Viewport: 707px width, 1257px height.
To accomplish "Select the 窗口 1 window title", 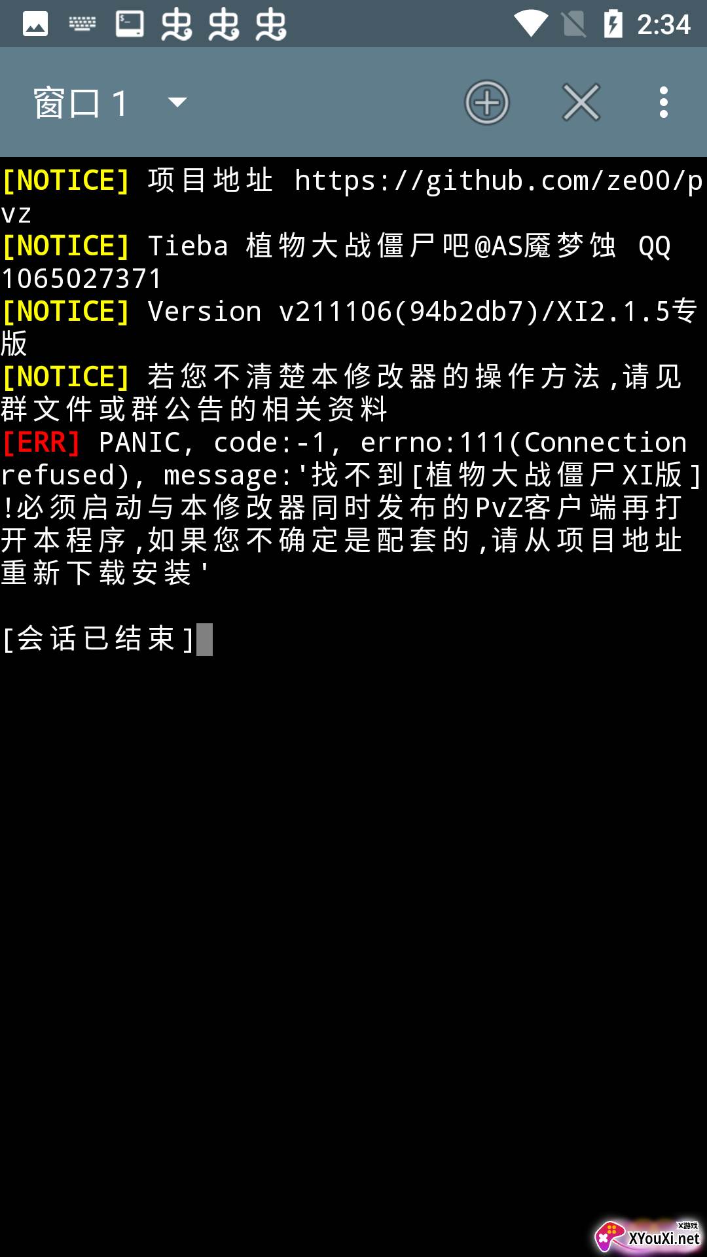I will pos(81,103).
